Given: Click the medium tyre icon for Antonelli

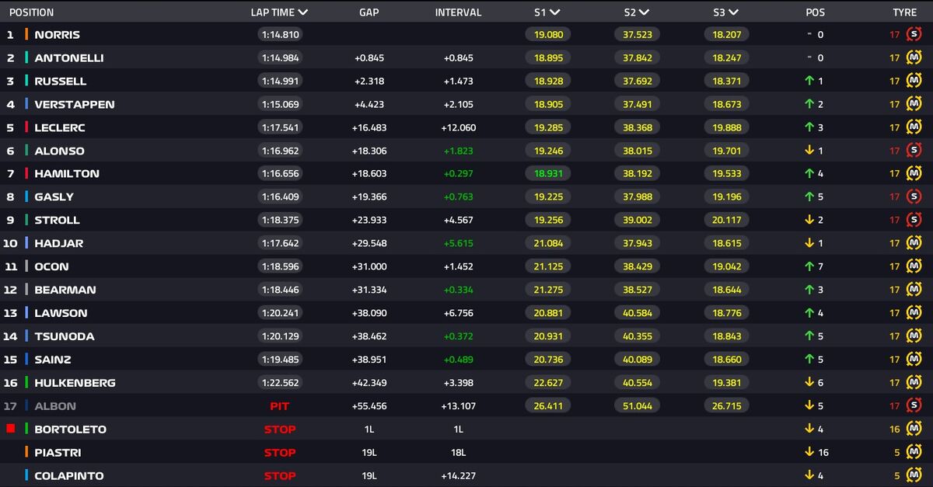Looking at the screenshot, I should coord(914,57).
